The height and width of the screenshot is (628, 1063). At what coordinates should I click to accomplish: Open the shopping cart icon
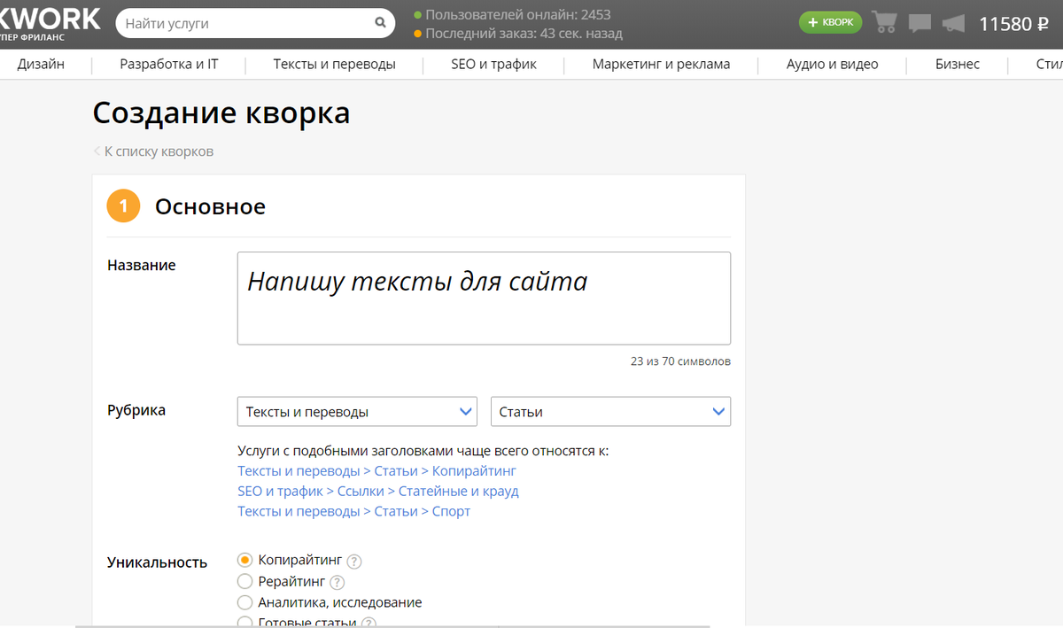click(x=884, y=22)
